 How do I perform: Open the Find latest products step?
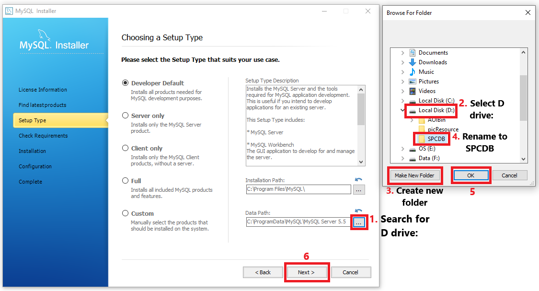pos(42,105)
